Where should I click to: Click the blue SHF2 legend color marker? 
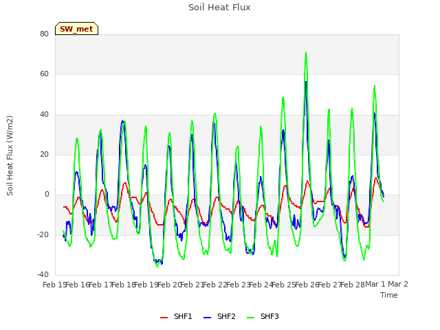[x=207, y=317]
